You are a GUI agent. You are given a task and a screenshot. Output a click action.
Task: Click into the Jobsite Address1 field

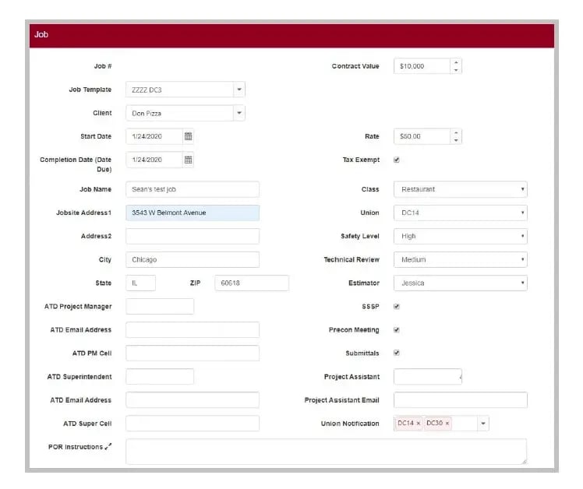coord(192,213)
